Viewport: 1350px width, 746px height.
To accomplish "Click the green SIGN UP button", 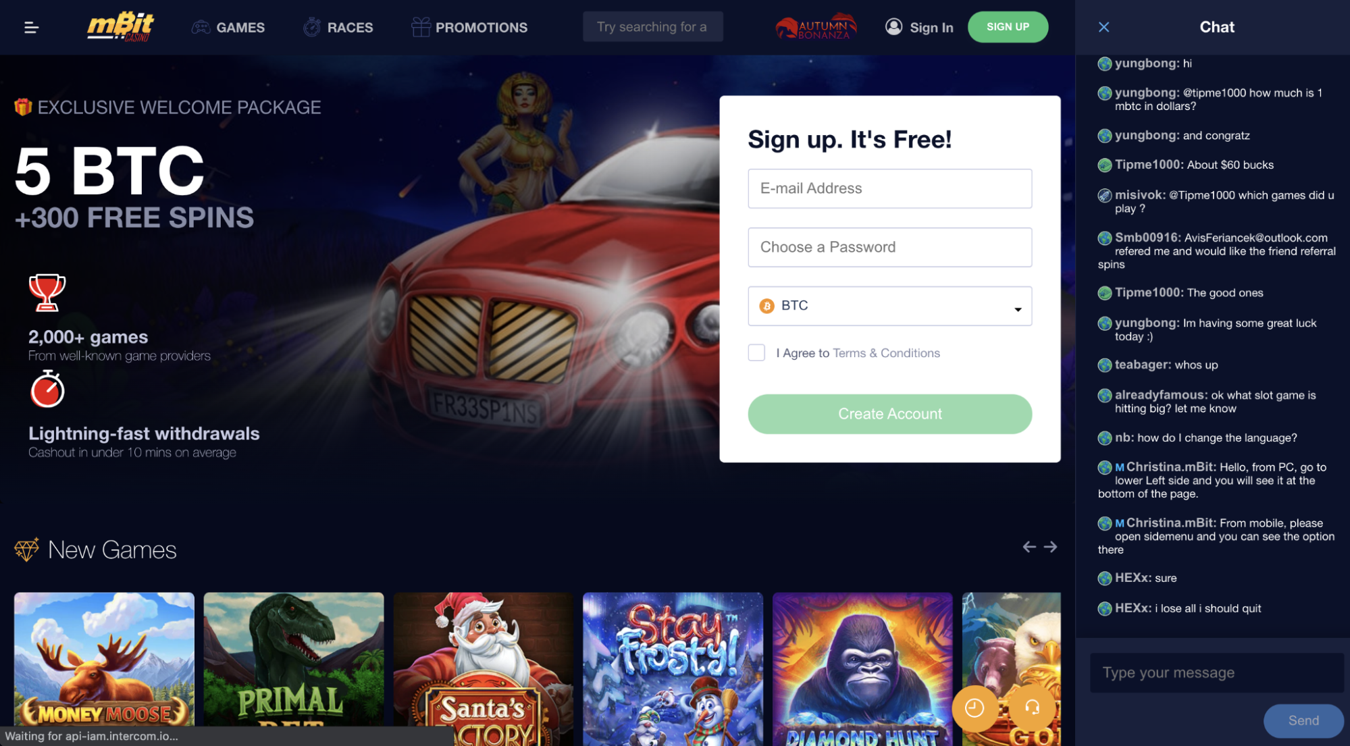I will point(1008,27).
